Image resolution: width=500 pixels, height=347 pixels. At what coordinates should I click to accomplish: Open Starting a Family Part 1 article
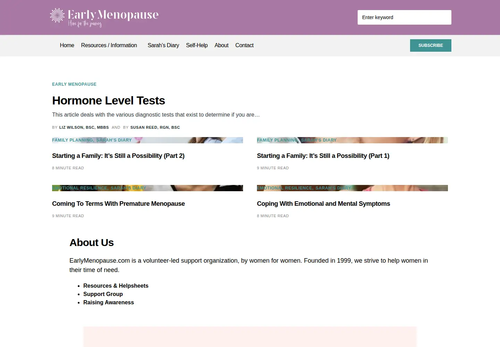pos(323,156)
